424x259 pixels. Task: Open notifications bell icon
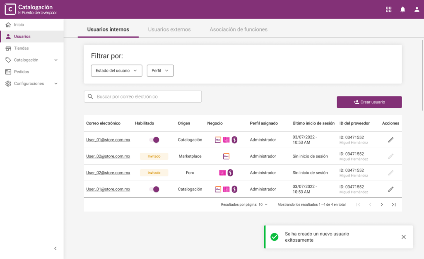(402, 10)
